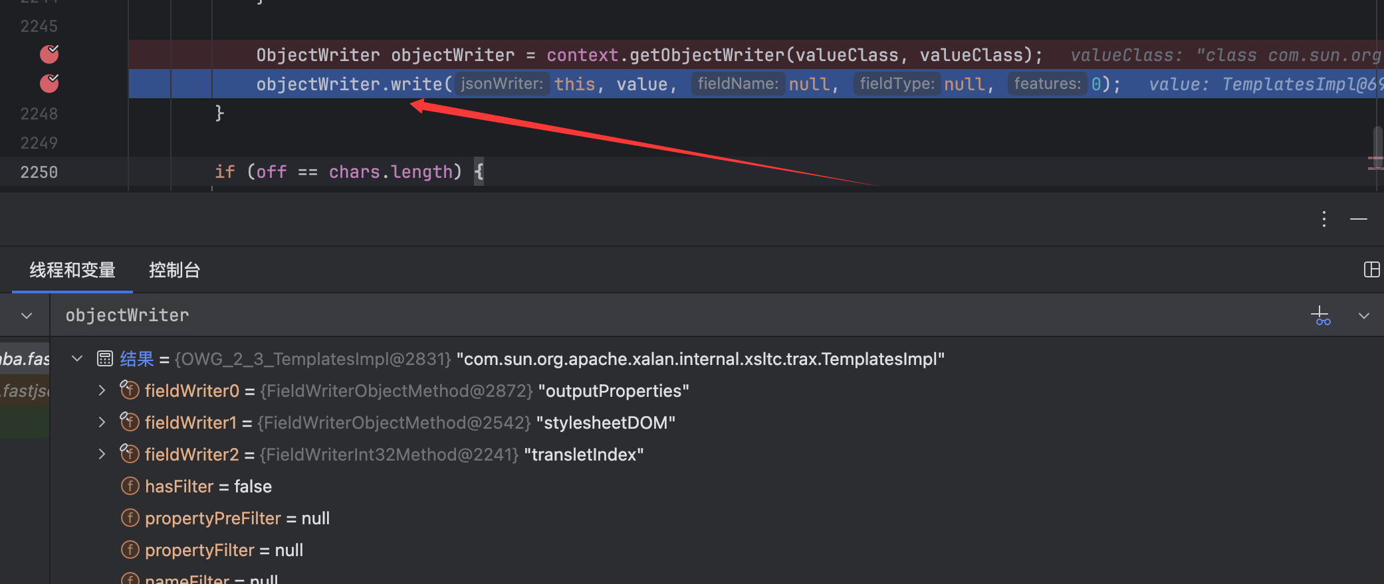Viewport: 1384px width, 584px height.
Task: Minimize the debug tool window
Action: (1359, 219)
